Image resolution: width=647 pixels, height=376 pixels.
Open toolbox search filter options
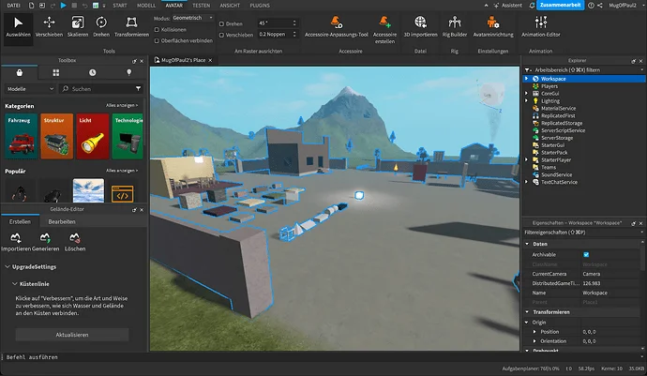(x=138, y=89)
